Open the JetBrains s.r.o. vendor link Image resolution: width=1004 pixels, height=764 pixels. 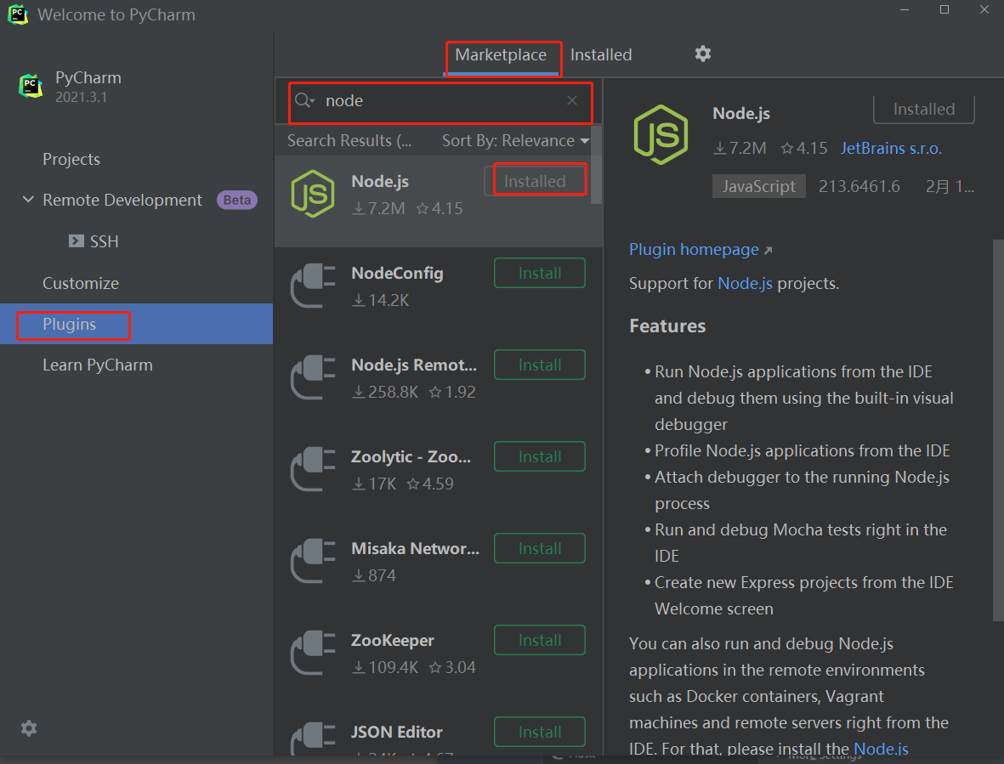tap(891, 149)
